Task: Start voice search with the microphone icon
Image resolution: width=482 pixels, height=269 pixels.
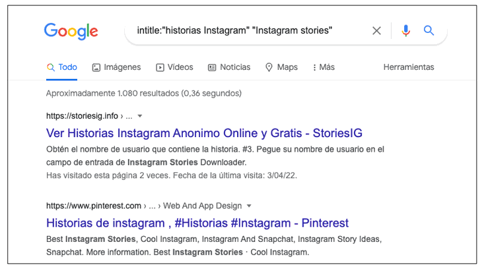Action: 405,31
